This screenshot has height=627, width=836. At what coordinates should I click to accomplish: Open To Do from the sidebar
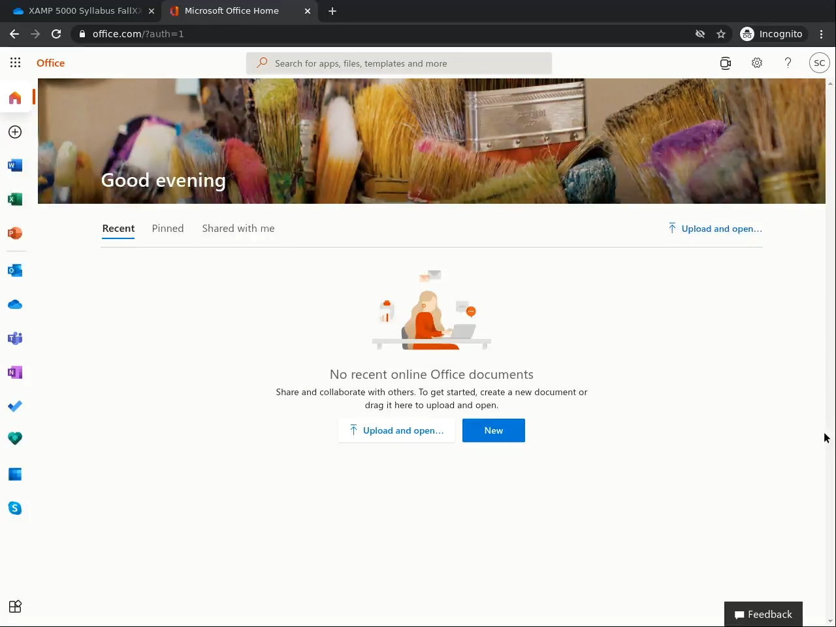(15, 406)
